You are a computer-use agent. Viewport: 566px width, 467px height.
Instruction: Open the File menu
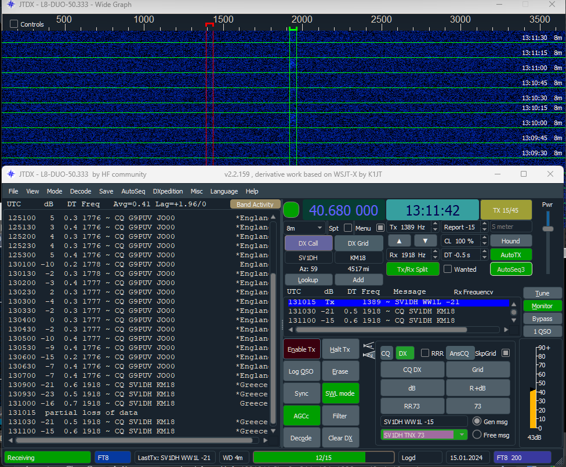point(13,191)
